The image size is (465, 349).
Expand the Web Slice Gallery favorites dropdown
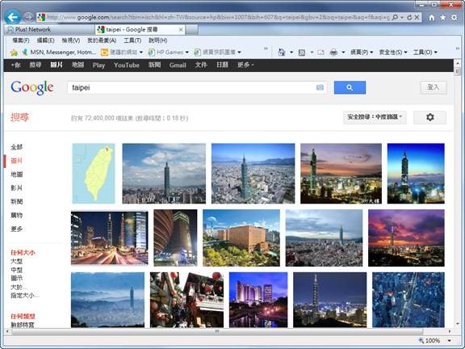click(239, 53)
